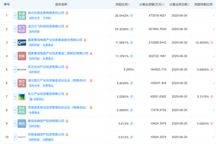Open link 农银金融资产投资有限公司
216x144 pixels.
pyautogui.click(x=46, y=134)
